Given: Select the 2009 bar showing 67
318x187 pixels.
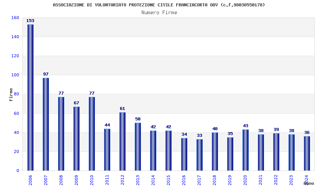Looking at the screenshot, I should tap(76, 138).
